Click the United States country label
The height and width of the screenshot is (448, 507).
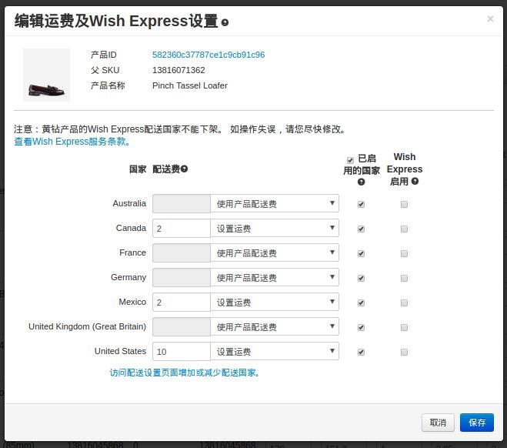pyautogui.click(x=120, y=351)
